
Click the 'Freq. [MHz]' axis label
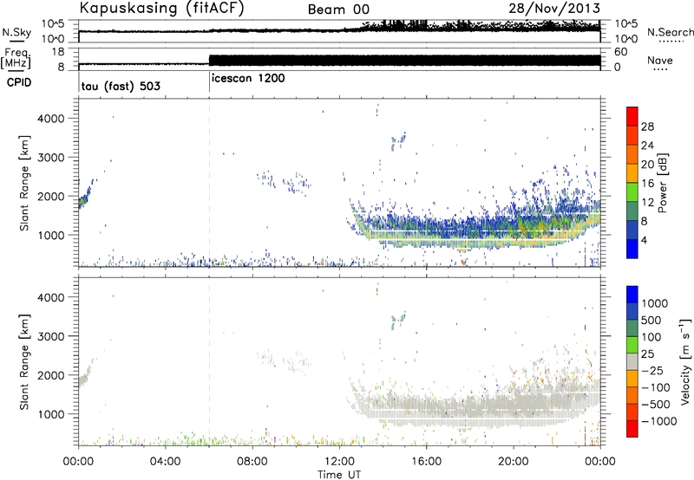pyautogui.click(x=17, y=59)
